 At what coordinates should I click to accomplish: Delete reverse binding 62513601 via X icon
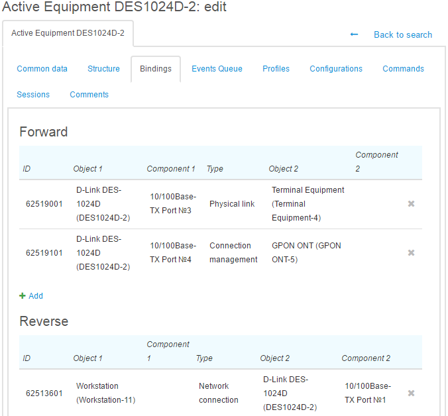[411, 393]
